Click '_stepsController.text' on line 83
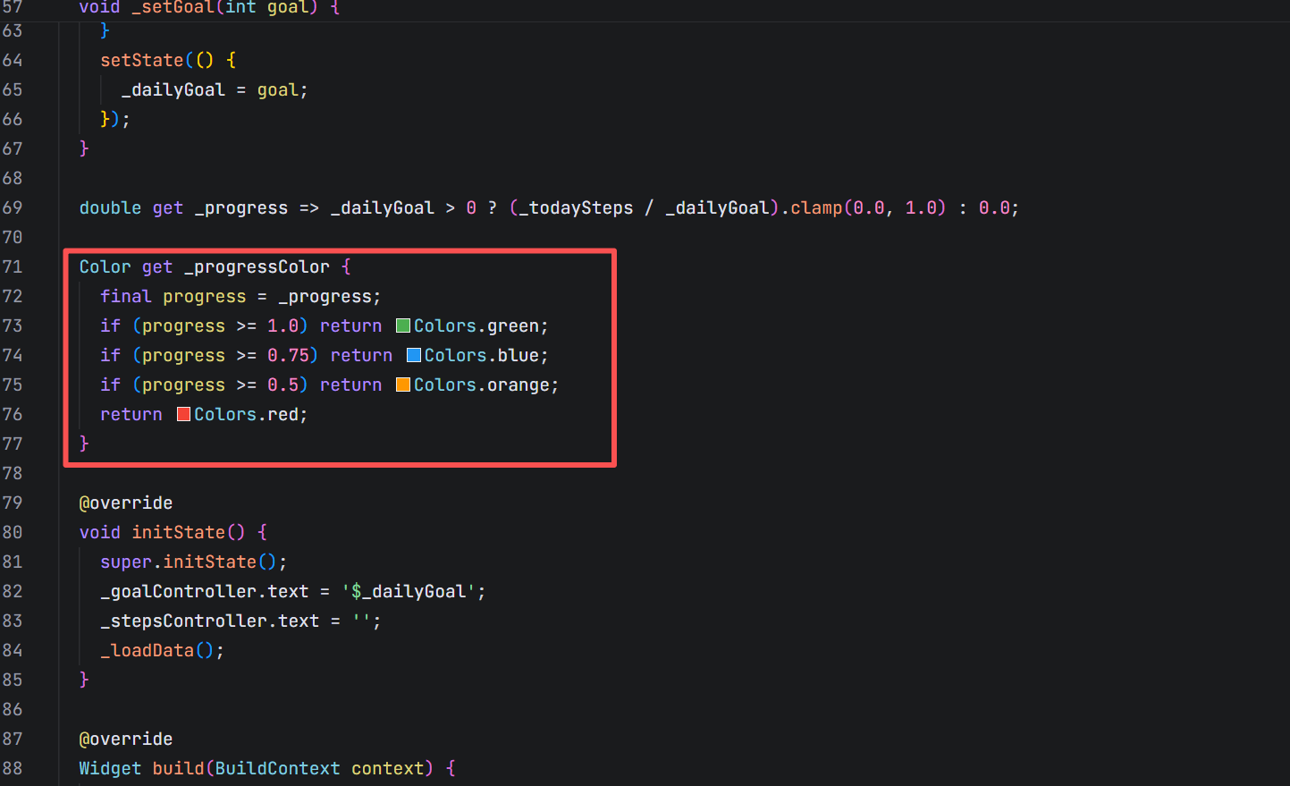Screen dimensions: 1290x786 tap(209, 621)
